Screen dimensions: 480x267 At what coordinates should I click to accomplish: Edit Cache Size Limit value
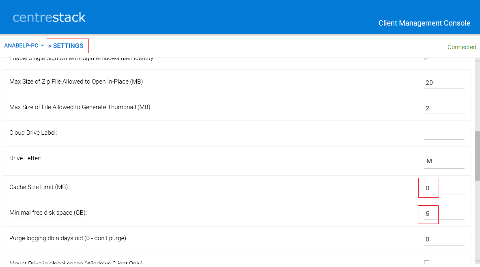click(x=444, y=188)
